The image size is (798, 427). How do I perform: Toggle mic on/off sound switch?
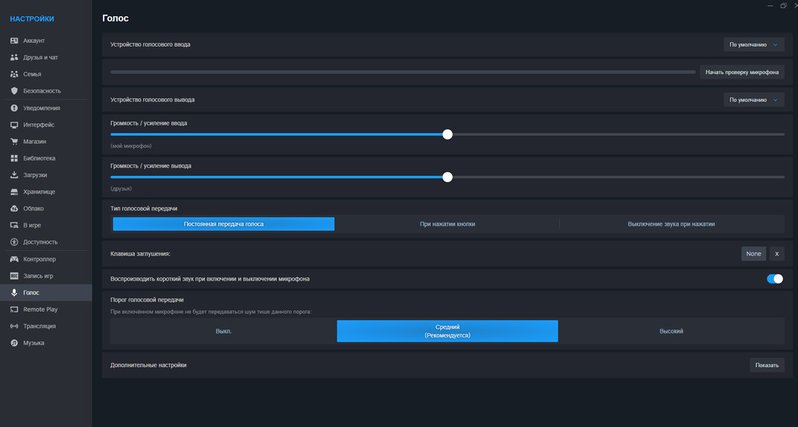pyautogui.click(x=775, y=279)
